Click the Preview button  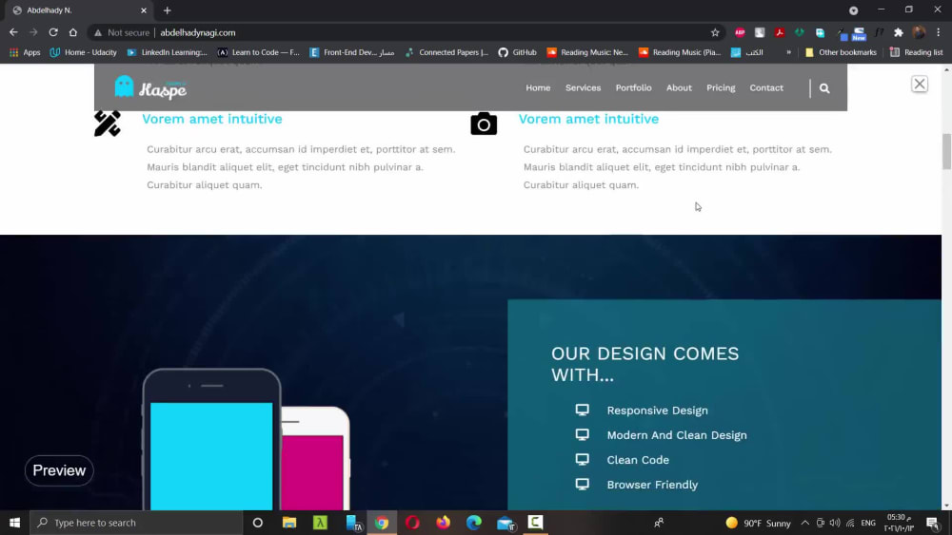pos(59,470)
